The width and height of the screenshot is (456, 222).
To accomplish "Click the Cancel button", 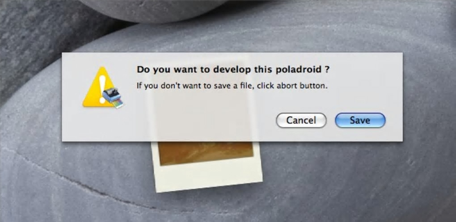I will [301, 120].
